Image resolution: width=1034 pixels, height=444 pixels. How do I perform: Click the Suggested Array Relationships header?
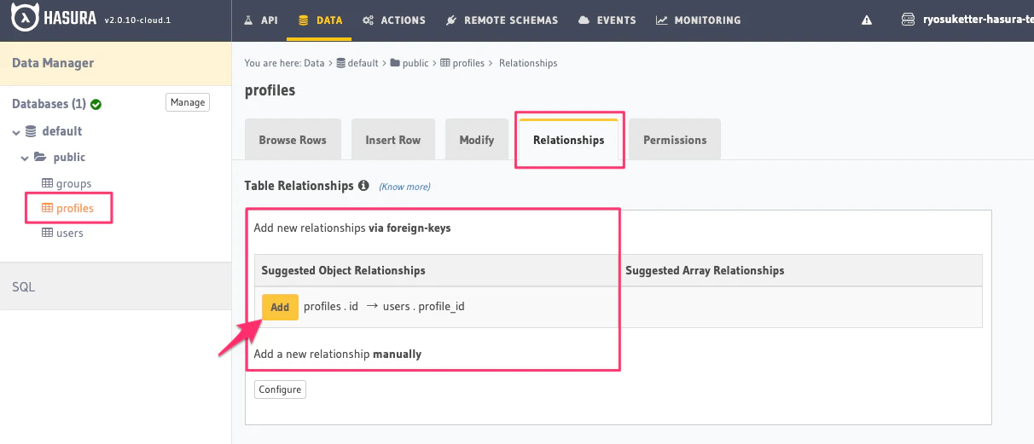[705, 270]
